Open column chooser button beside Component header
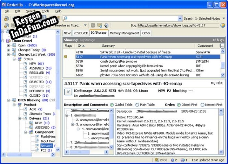Image resolution: width=228 pixels, height=164 pixels. point(223,46)
